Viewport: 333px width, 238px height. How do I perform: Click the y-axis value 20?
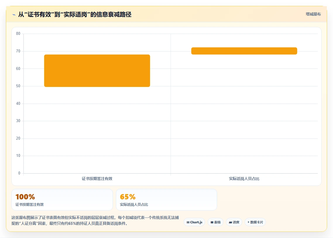[x=18, y=138]
